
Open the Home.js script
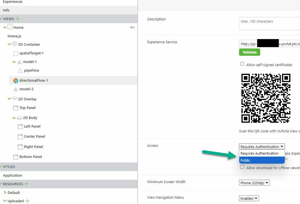(14, 36)
